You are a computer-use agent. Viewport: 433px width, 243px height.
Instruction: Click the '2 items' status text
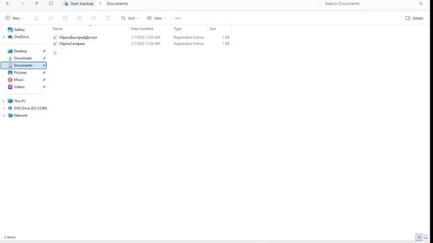pos(10,237)
